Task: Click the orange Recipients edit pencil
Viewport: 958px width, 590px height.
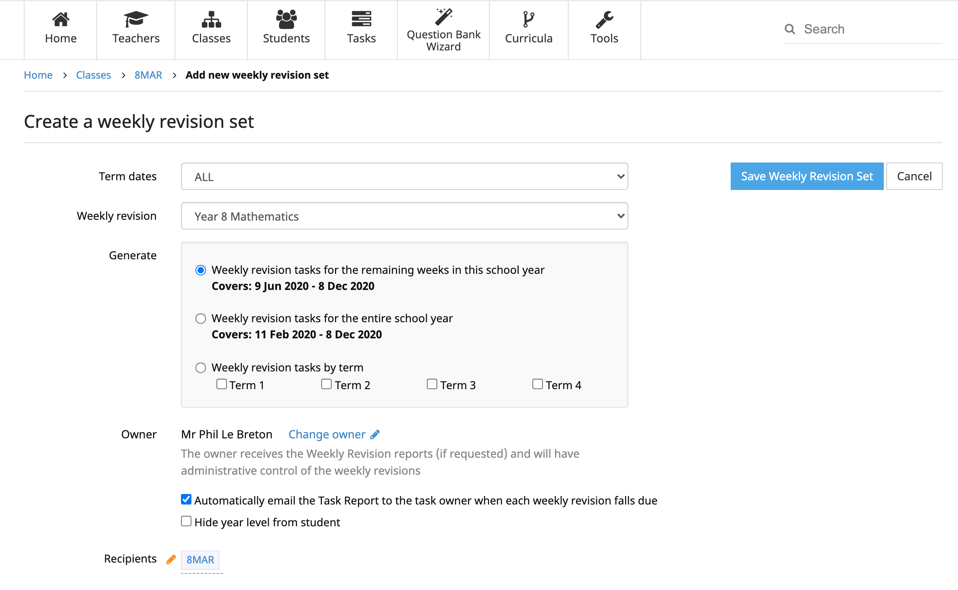Action: 171,559
